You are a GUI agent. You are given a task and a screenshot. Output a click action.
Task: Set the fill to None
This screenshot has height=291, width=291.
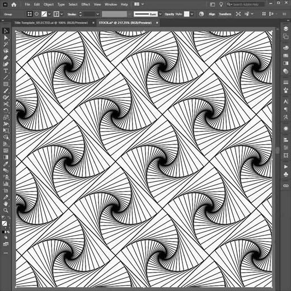[x=8, y=232]
